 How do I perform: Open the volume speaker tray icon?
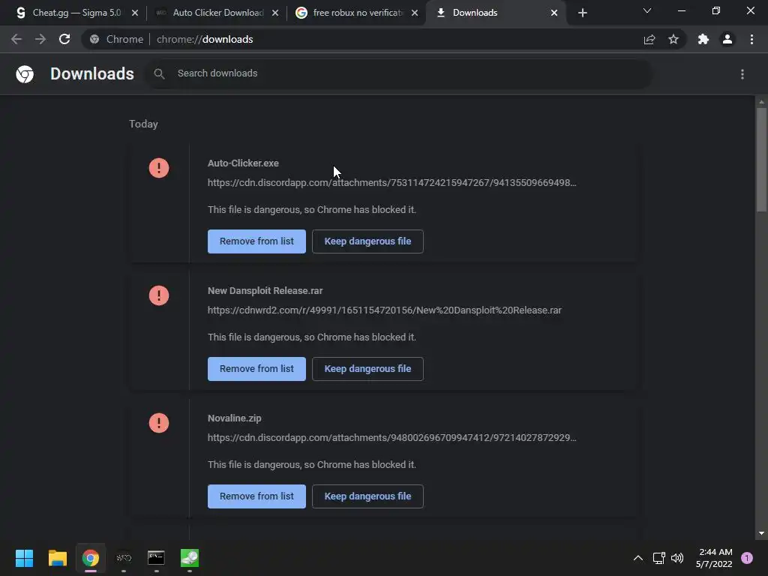tap(677, 558)
